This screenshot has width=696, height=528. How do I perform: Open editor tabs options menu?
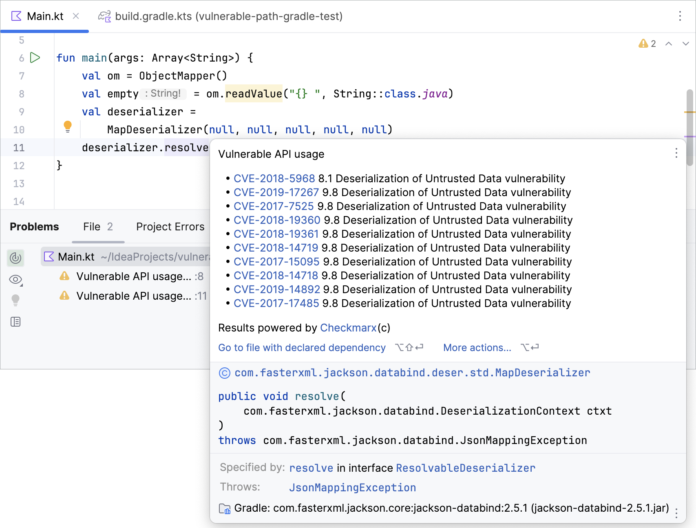(x=680, y=16)
